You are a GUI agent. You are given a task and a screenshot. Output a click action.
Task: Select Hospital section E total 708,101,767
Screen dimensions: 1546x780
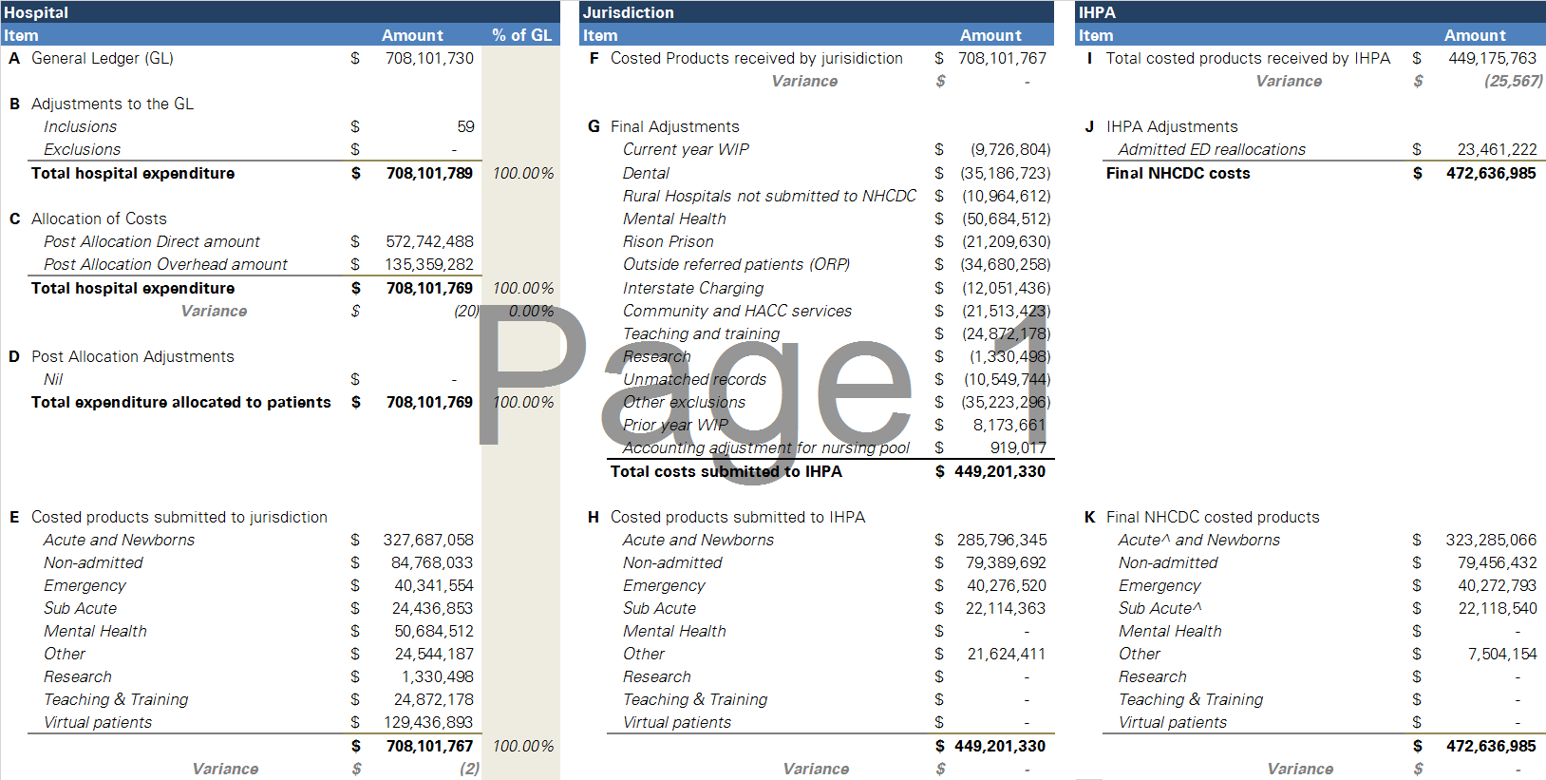[x=429, y=746]
